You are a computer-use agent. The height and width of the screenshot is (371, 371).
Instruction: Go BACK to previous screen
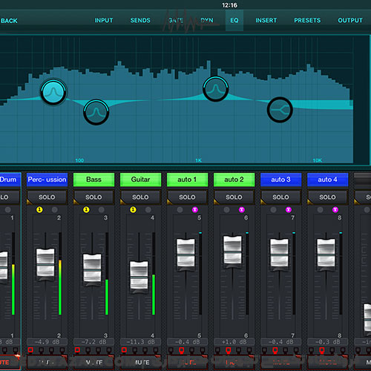(x=9, y=21)
